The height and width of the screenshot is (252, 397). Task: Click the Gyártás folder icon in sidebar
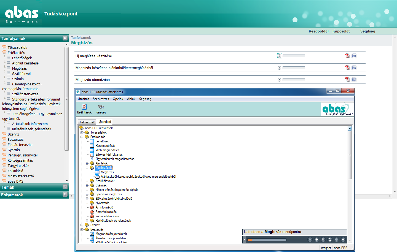point(4,150)
